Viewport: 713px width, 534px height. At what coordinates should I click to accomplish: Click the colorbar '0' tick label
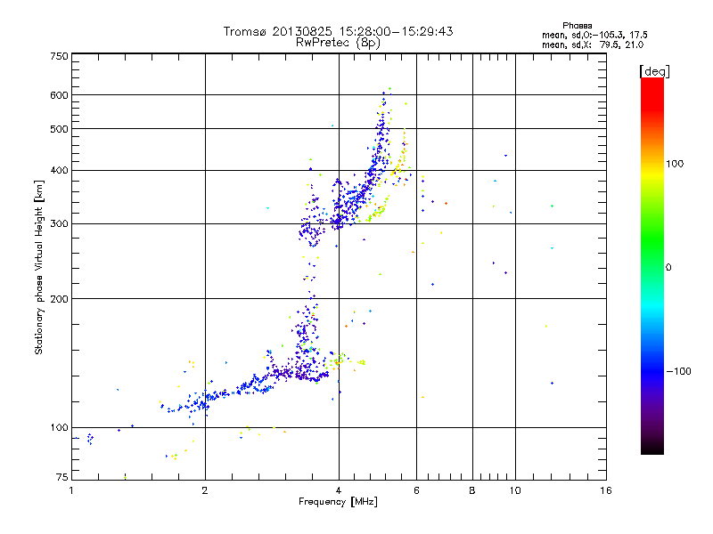pyautogui.click(x=668, y=268)
